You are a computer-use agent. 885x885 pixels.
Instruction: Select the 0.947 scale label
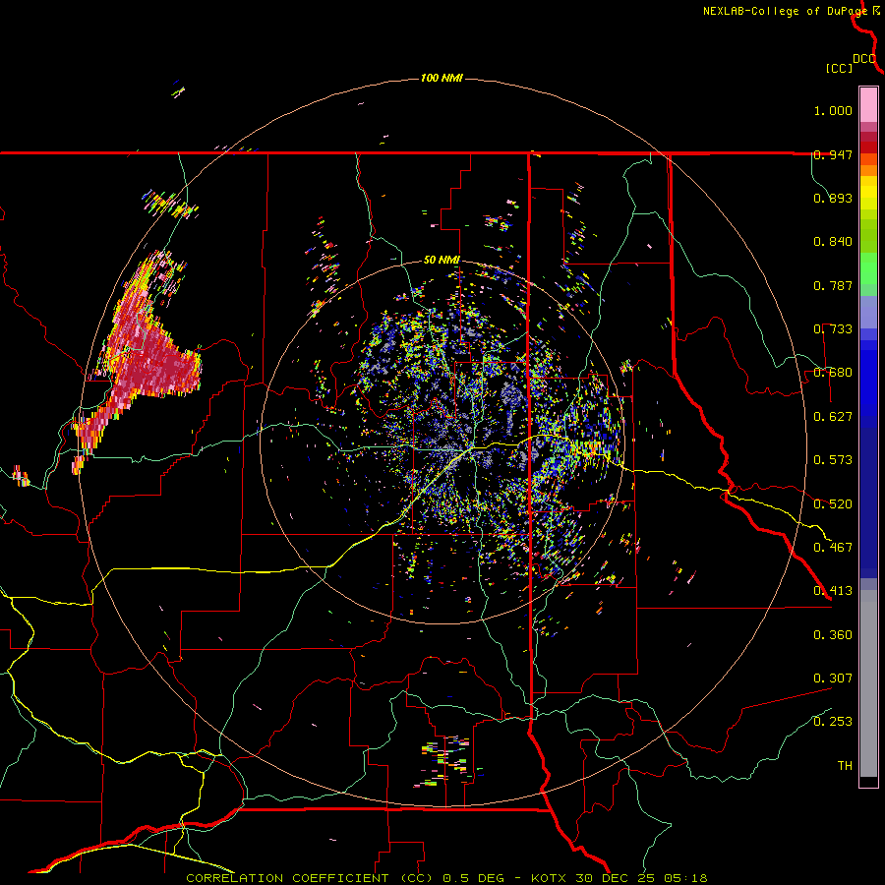tap(833, 154)
